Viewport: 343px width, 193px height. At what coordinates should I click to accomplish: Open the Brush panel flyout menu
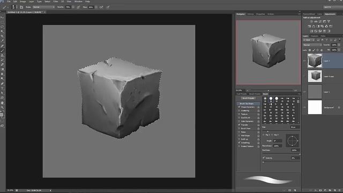point(299,94)
